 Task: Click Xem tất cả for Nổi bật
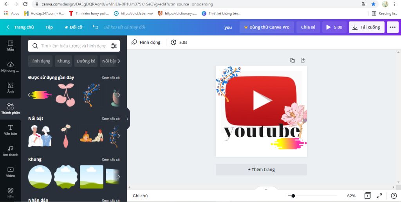coord(110,119)
